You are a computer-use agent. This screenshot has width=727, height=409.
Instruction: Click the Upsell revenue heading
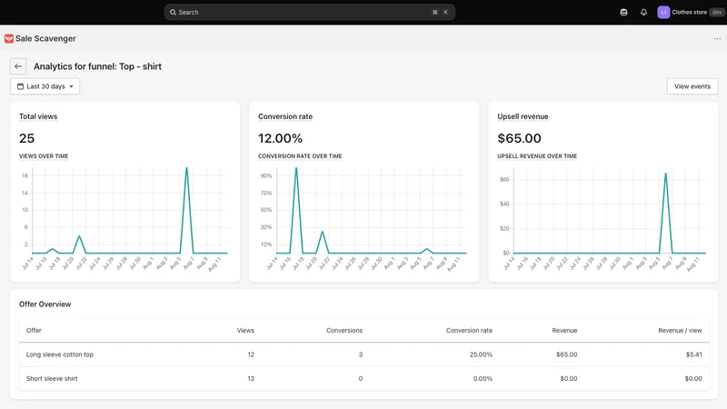(x=523, y=116)
